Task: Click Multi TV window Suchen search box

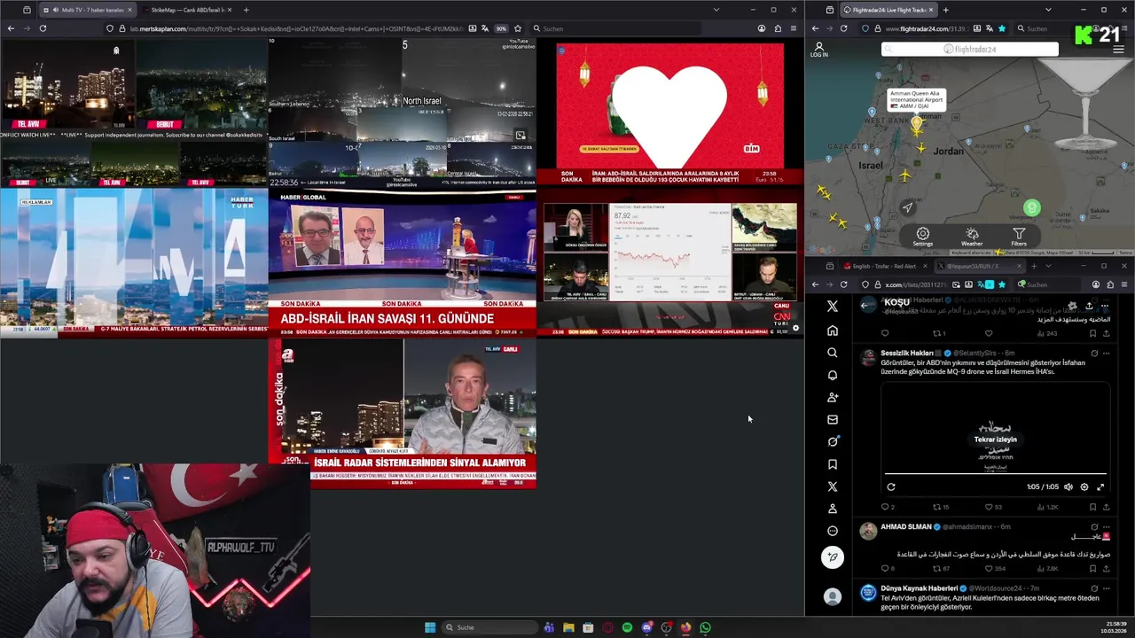Action: [616, 28]
